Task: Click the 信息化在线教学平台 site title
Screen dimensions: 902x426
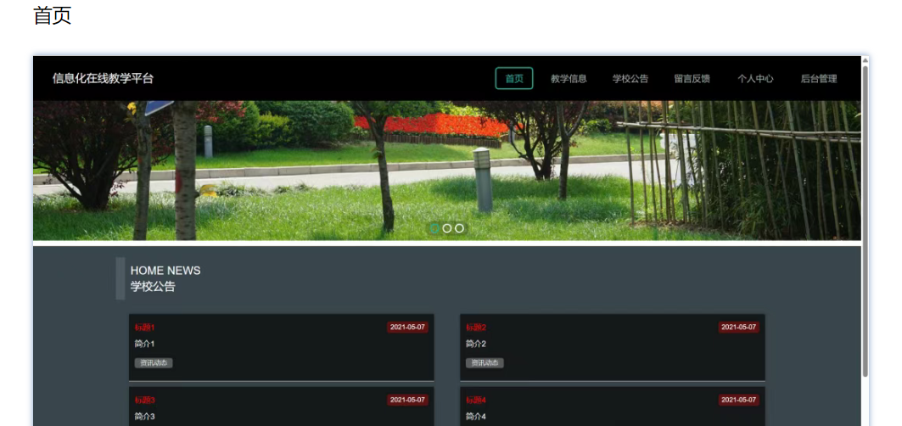Action: click(103, 79)
